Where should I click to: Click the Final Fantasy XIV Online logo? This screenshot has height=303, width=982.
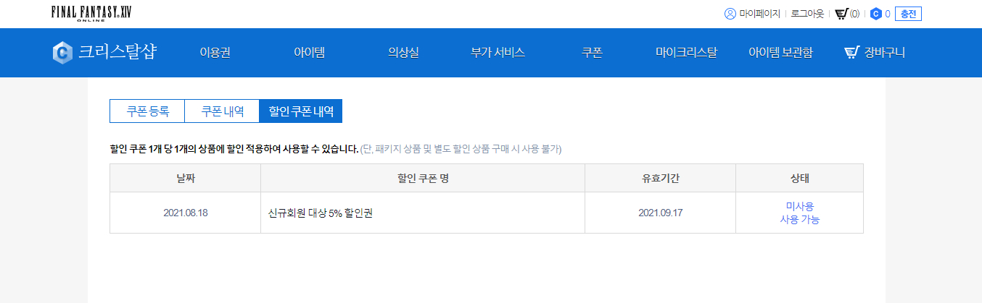tap(91, 13)
